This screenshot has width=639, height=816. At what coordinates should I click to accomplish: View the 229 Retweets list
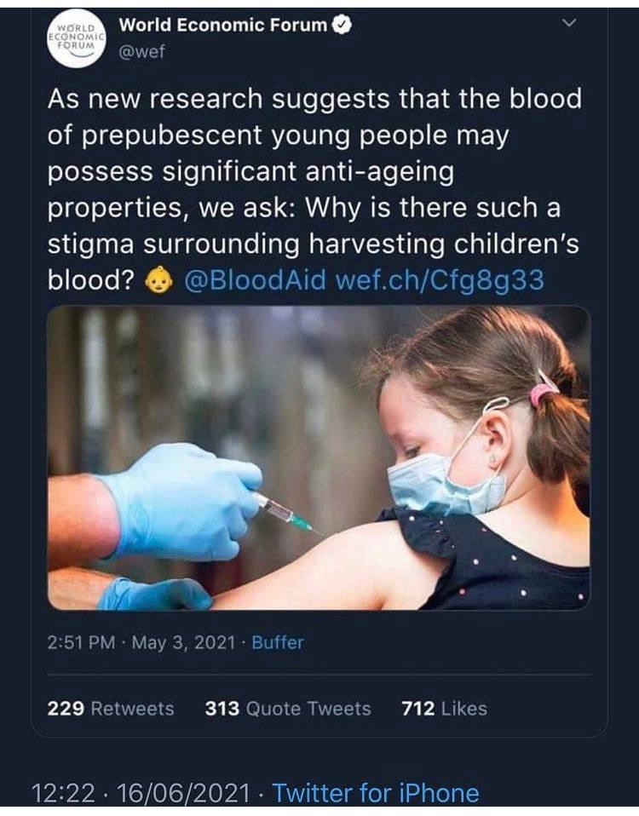(x=111, y=709)
